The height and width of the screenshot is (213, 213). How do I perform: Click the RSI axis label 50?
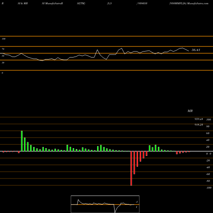pos(3,56)
